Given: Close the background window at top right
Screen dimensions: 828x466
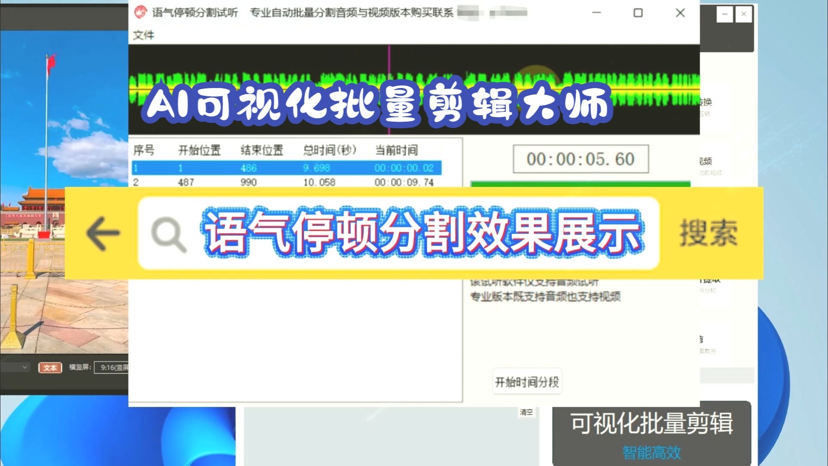Looking at the screenshot, I should coord(744,14).
